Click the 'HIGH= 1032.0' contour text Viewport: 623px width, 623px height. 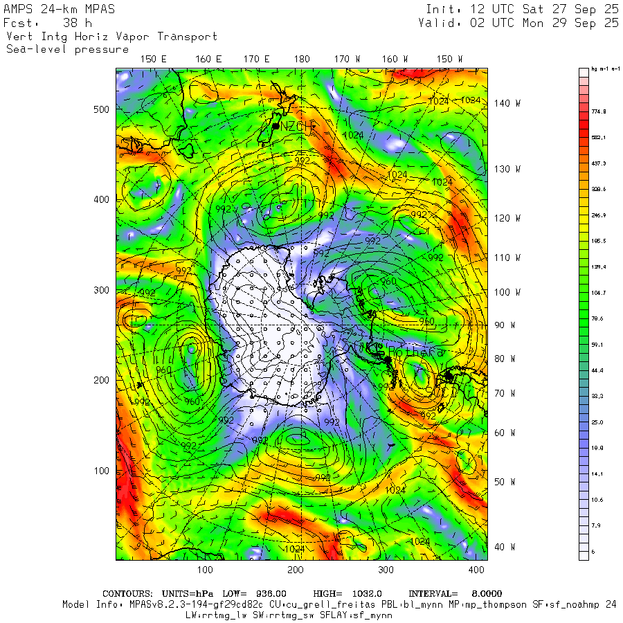[347, 594]
